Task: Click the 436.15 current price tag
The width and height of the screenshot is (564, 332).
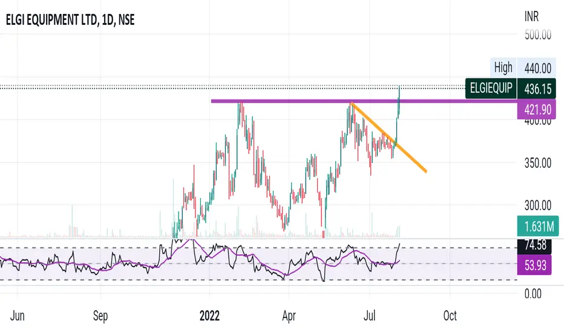Action: click(x=537, y=89)
